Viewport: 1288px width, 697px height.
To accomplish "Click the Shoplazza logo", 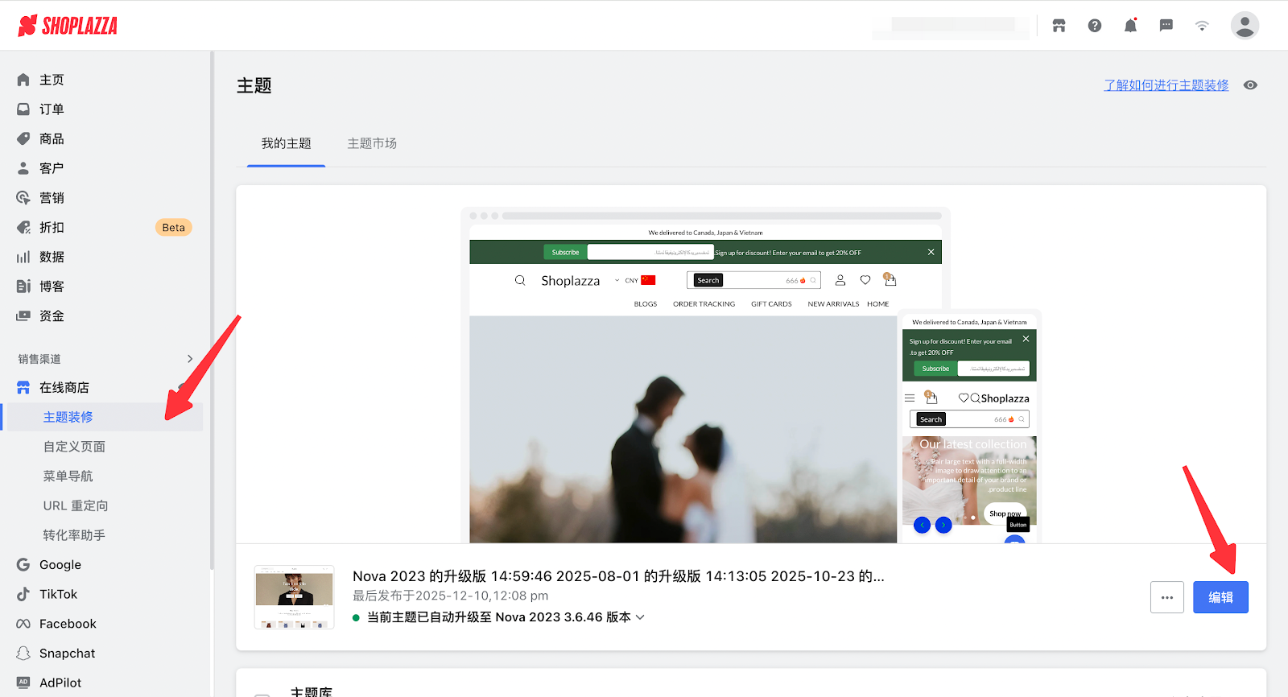I will coord(68,26).
